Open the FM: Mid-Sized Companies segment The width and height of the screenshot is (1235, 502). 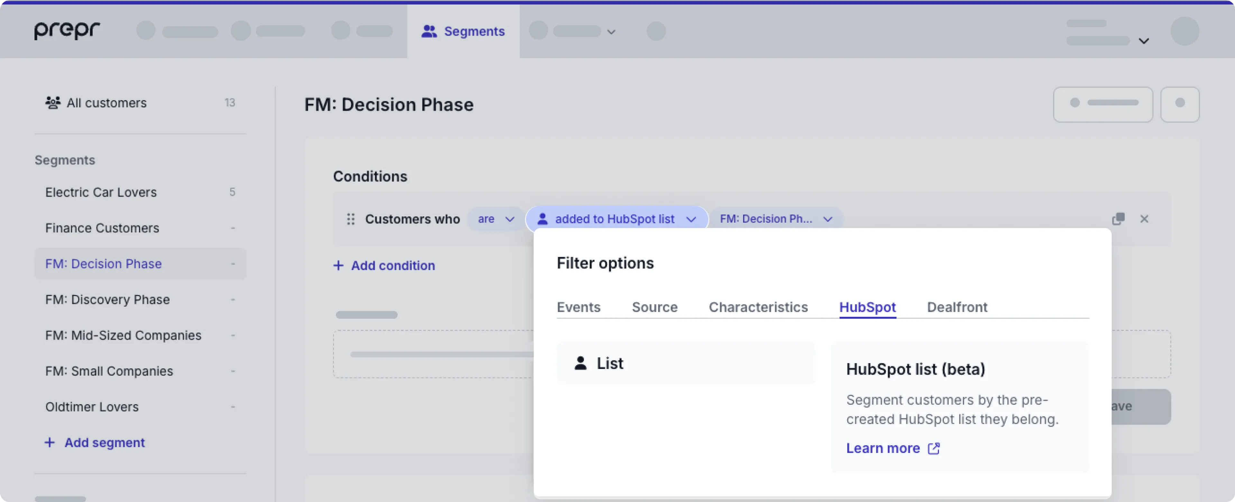click(140, 335)
